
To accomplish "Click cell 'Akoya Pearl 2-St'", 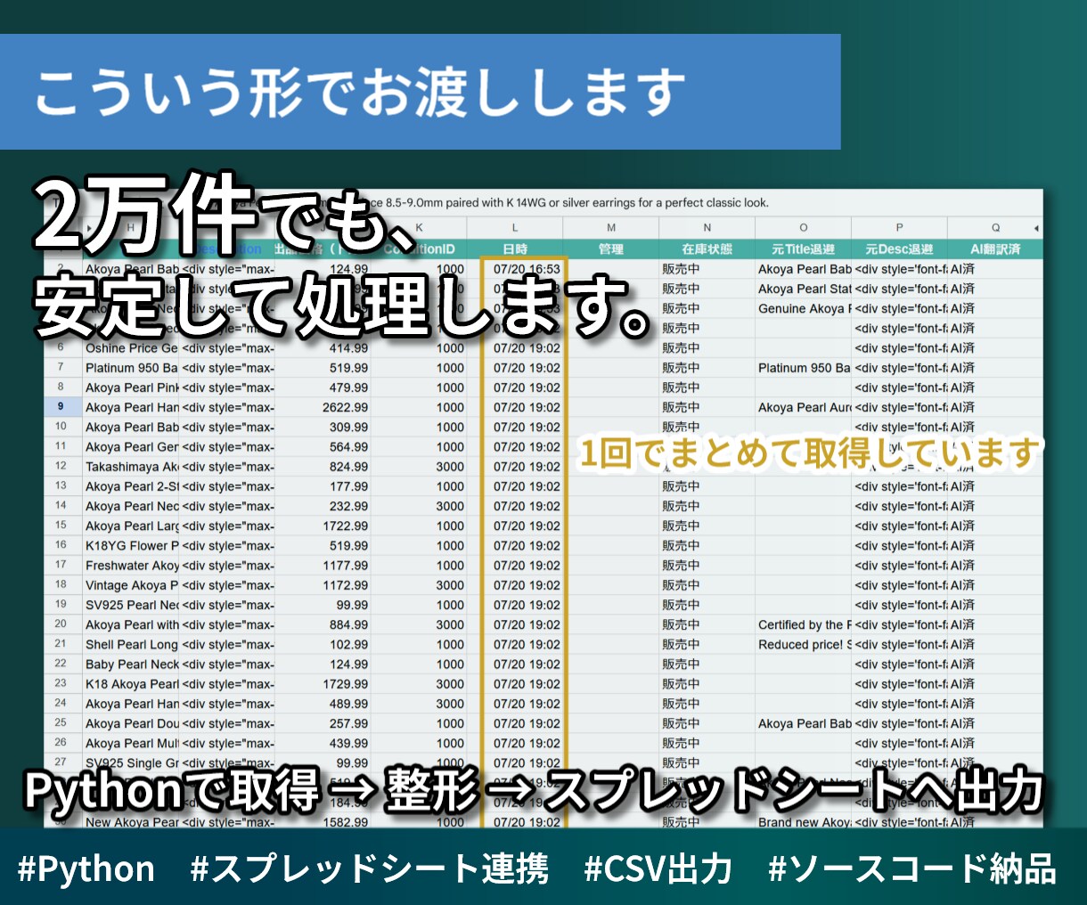I will [x=132, y=486].
